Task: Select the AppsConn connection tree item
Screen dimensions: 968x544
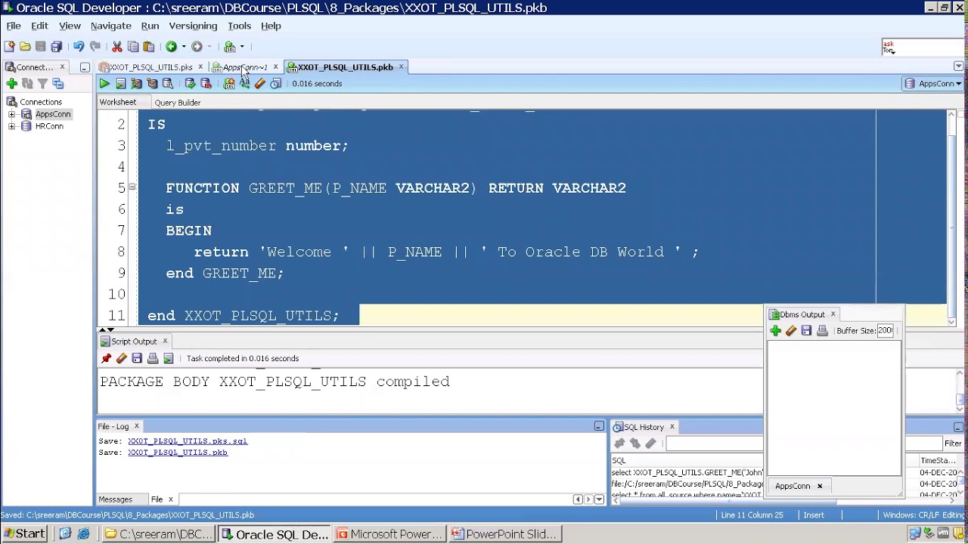Action: 53,115
